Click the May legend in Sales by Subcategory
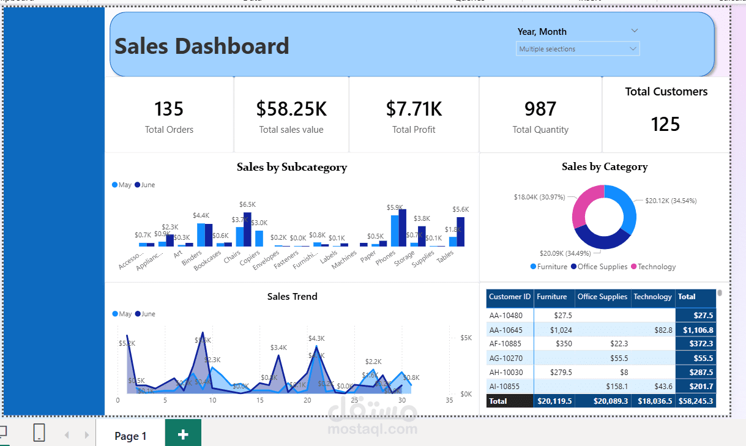 click(122, 185)
